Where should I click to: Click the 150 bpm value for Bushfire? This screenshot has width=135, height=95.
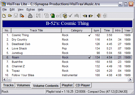coord(97,62)
